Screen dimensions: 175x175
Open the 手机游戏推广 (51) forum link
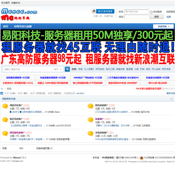[102, 133]
